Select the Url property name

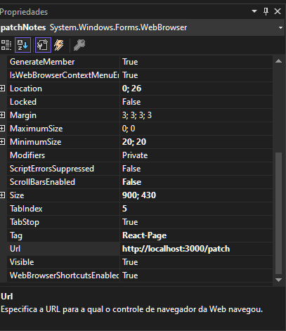coord(63,249)
